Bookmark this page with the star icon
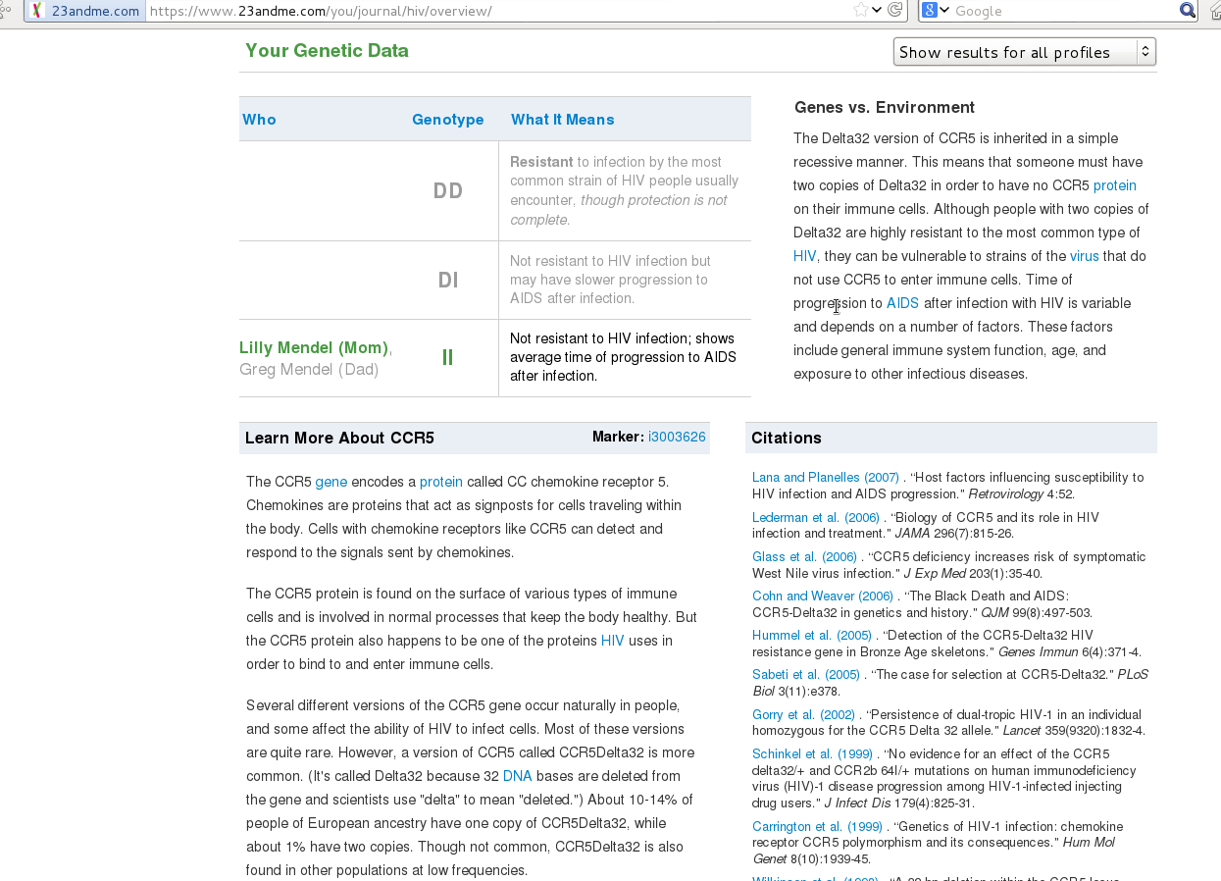The image size is (1221, 881). click(x=860, y=11)
